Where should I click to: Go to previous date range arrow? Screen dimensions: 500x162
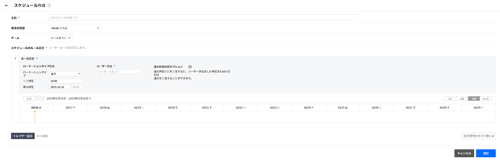[38, 99]
